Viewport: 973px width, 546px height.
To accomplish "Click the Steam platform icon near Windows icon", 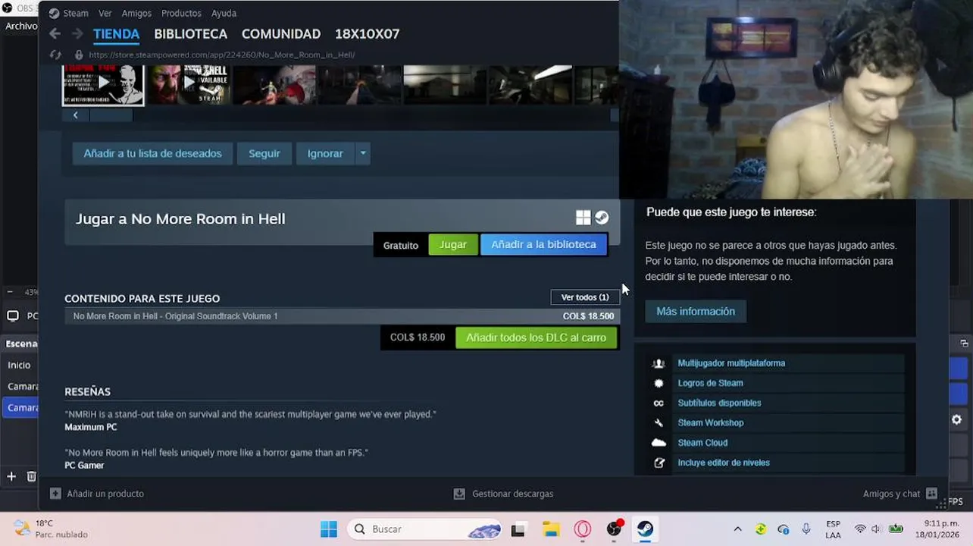I will pos(602,218).
